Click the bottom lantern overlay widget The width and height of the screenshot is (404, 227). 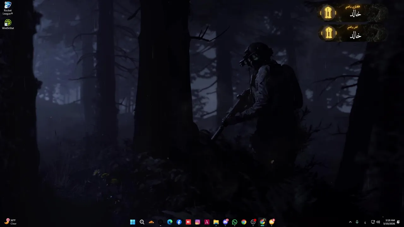[353, 33]
